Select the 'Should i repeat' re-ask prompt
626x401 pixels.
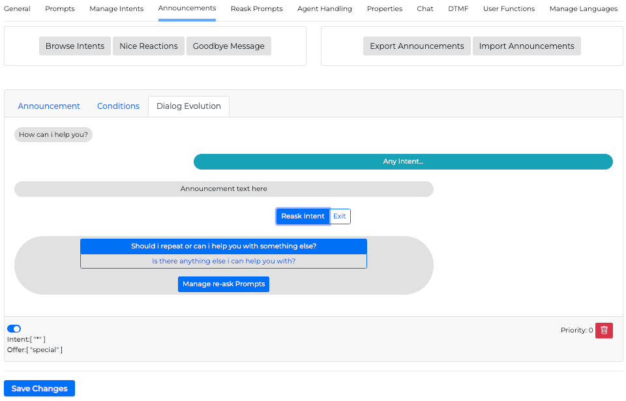pos(223,246)
